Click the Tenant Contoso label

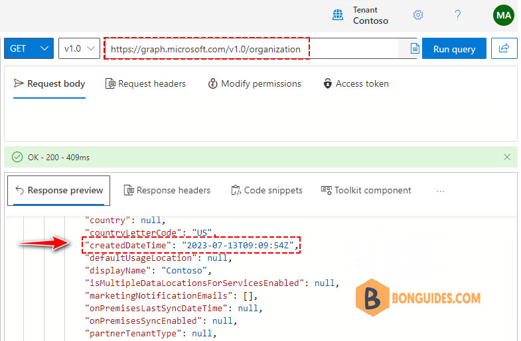(x=370, y=15)
